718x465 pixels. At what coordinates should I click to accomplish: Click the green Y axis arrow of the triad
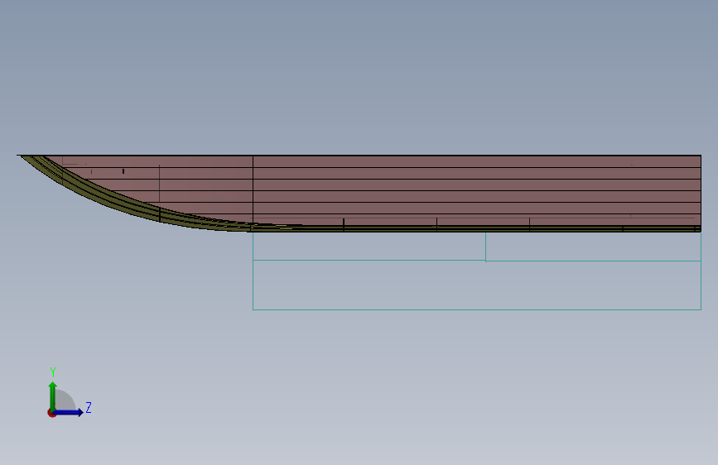coord(53,395)
